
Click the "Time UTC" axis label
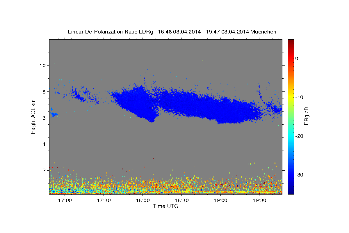click(x=165, y=206)
